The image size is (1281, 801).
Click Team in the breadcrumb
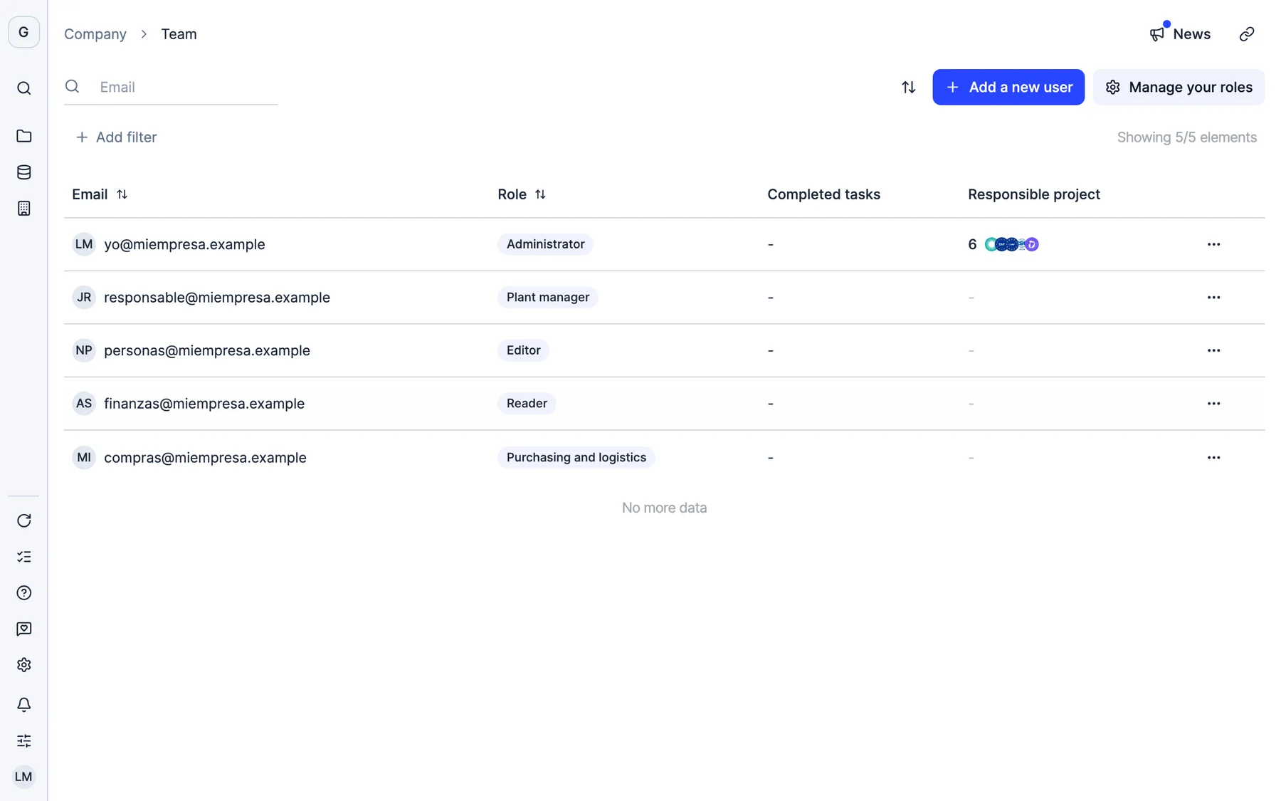(x=179, y=34)
